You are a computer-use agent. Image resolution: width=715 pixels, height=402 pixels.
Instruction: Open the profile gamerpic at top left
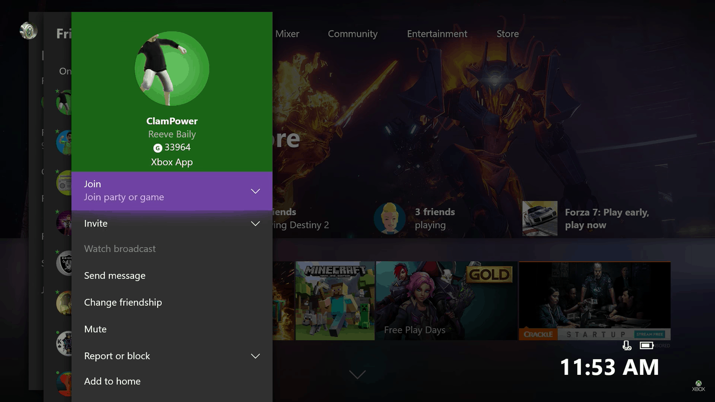(28, 31)
